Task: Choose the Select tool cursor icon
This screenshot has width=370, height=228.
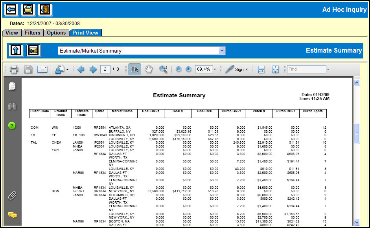Action: tap(135, 69)
